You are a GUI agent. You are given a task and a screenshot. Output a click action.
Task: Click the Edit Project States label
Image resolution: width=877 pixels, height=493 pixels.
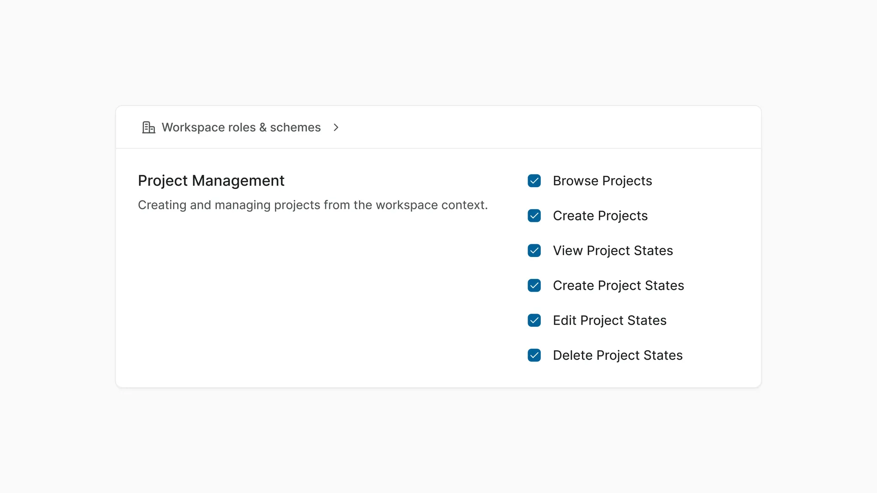coord(610,320)
